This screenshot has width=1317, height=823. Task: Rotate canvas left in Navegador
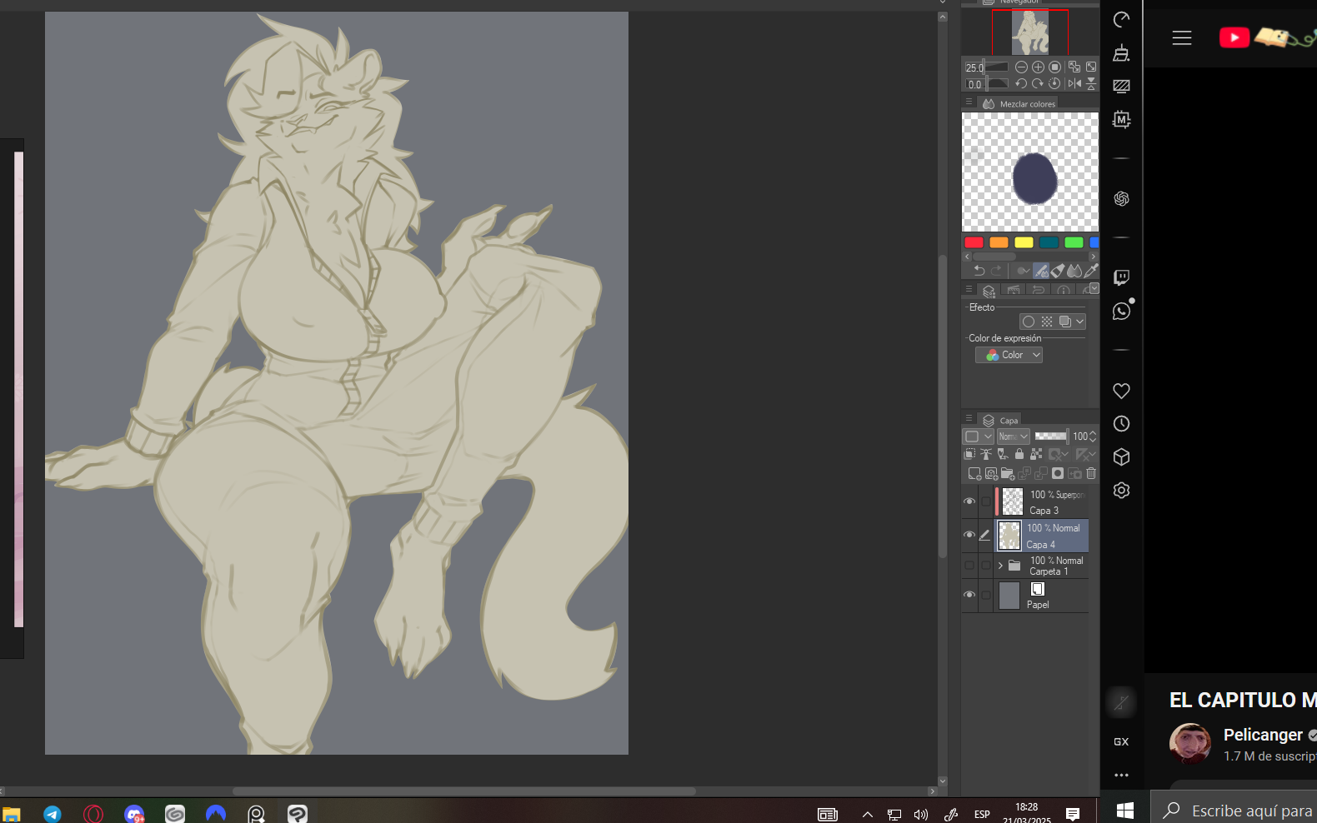point(1021,84)
